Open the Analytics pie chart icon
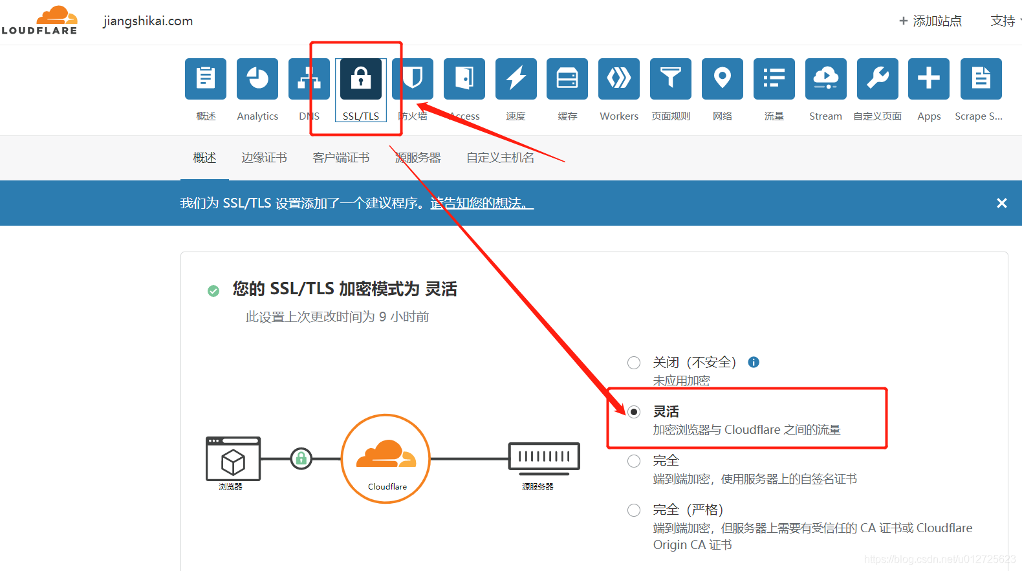The image size is (1022, 571). coord(257,79)
